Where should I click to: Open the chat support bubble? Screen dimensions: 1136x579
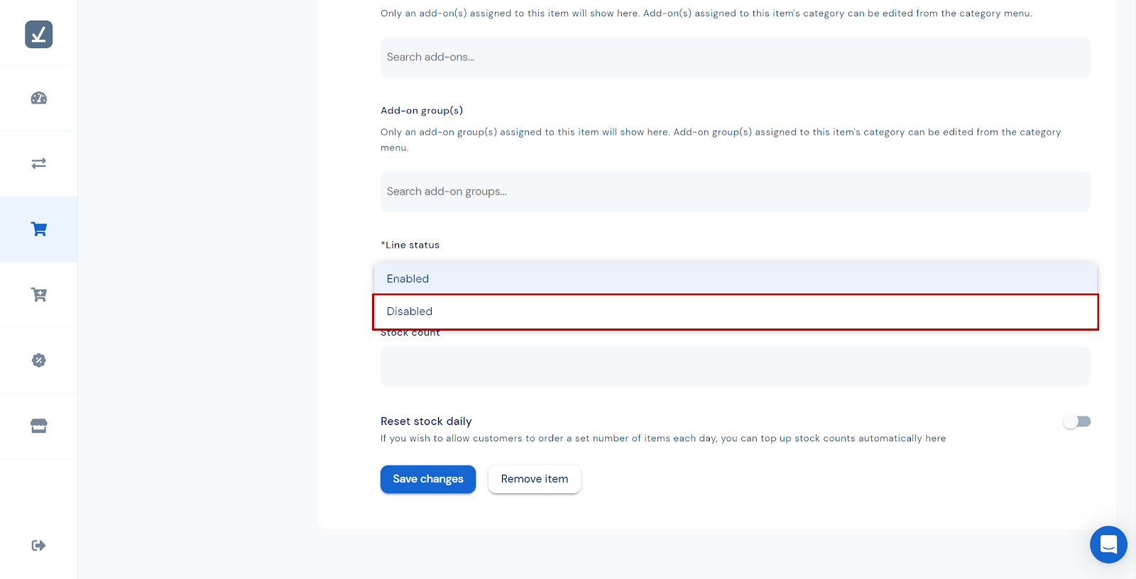coord(1108,544)
